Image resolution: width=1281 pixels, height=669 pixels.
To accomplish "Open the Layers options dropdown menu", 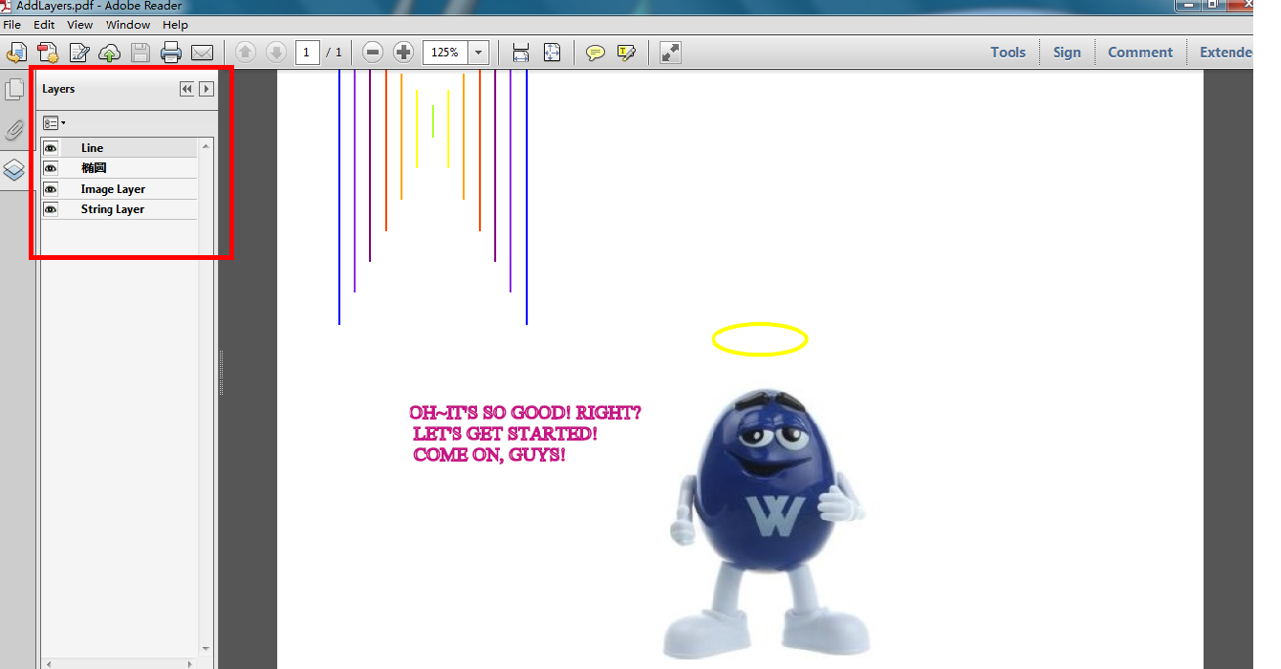I will (x=54, y=123).
